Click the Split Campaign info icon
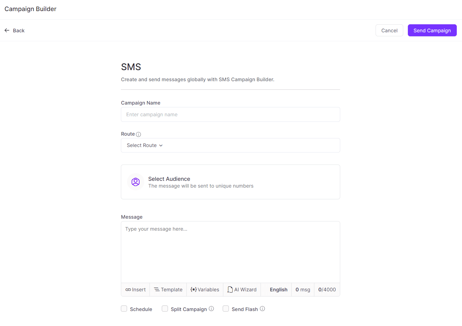 coord(211,309)
